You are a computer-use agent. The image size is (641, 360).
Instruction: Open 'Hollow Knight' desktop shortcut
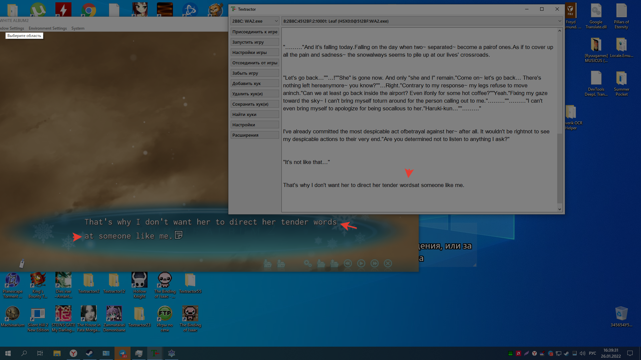coord(140,285)
